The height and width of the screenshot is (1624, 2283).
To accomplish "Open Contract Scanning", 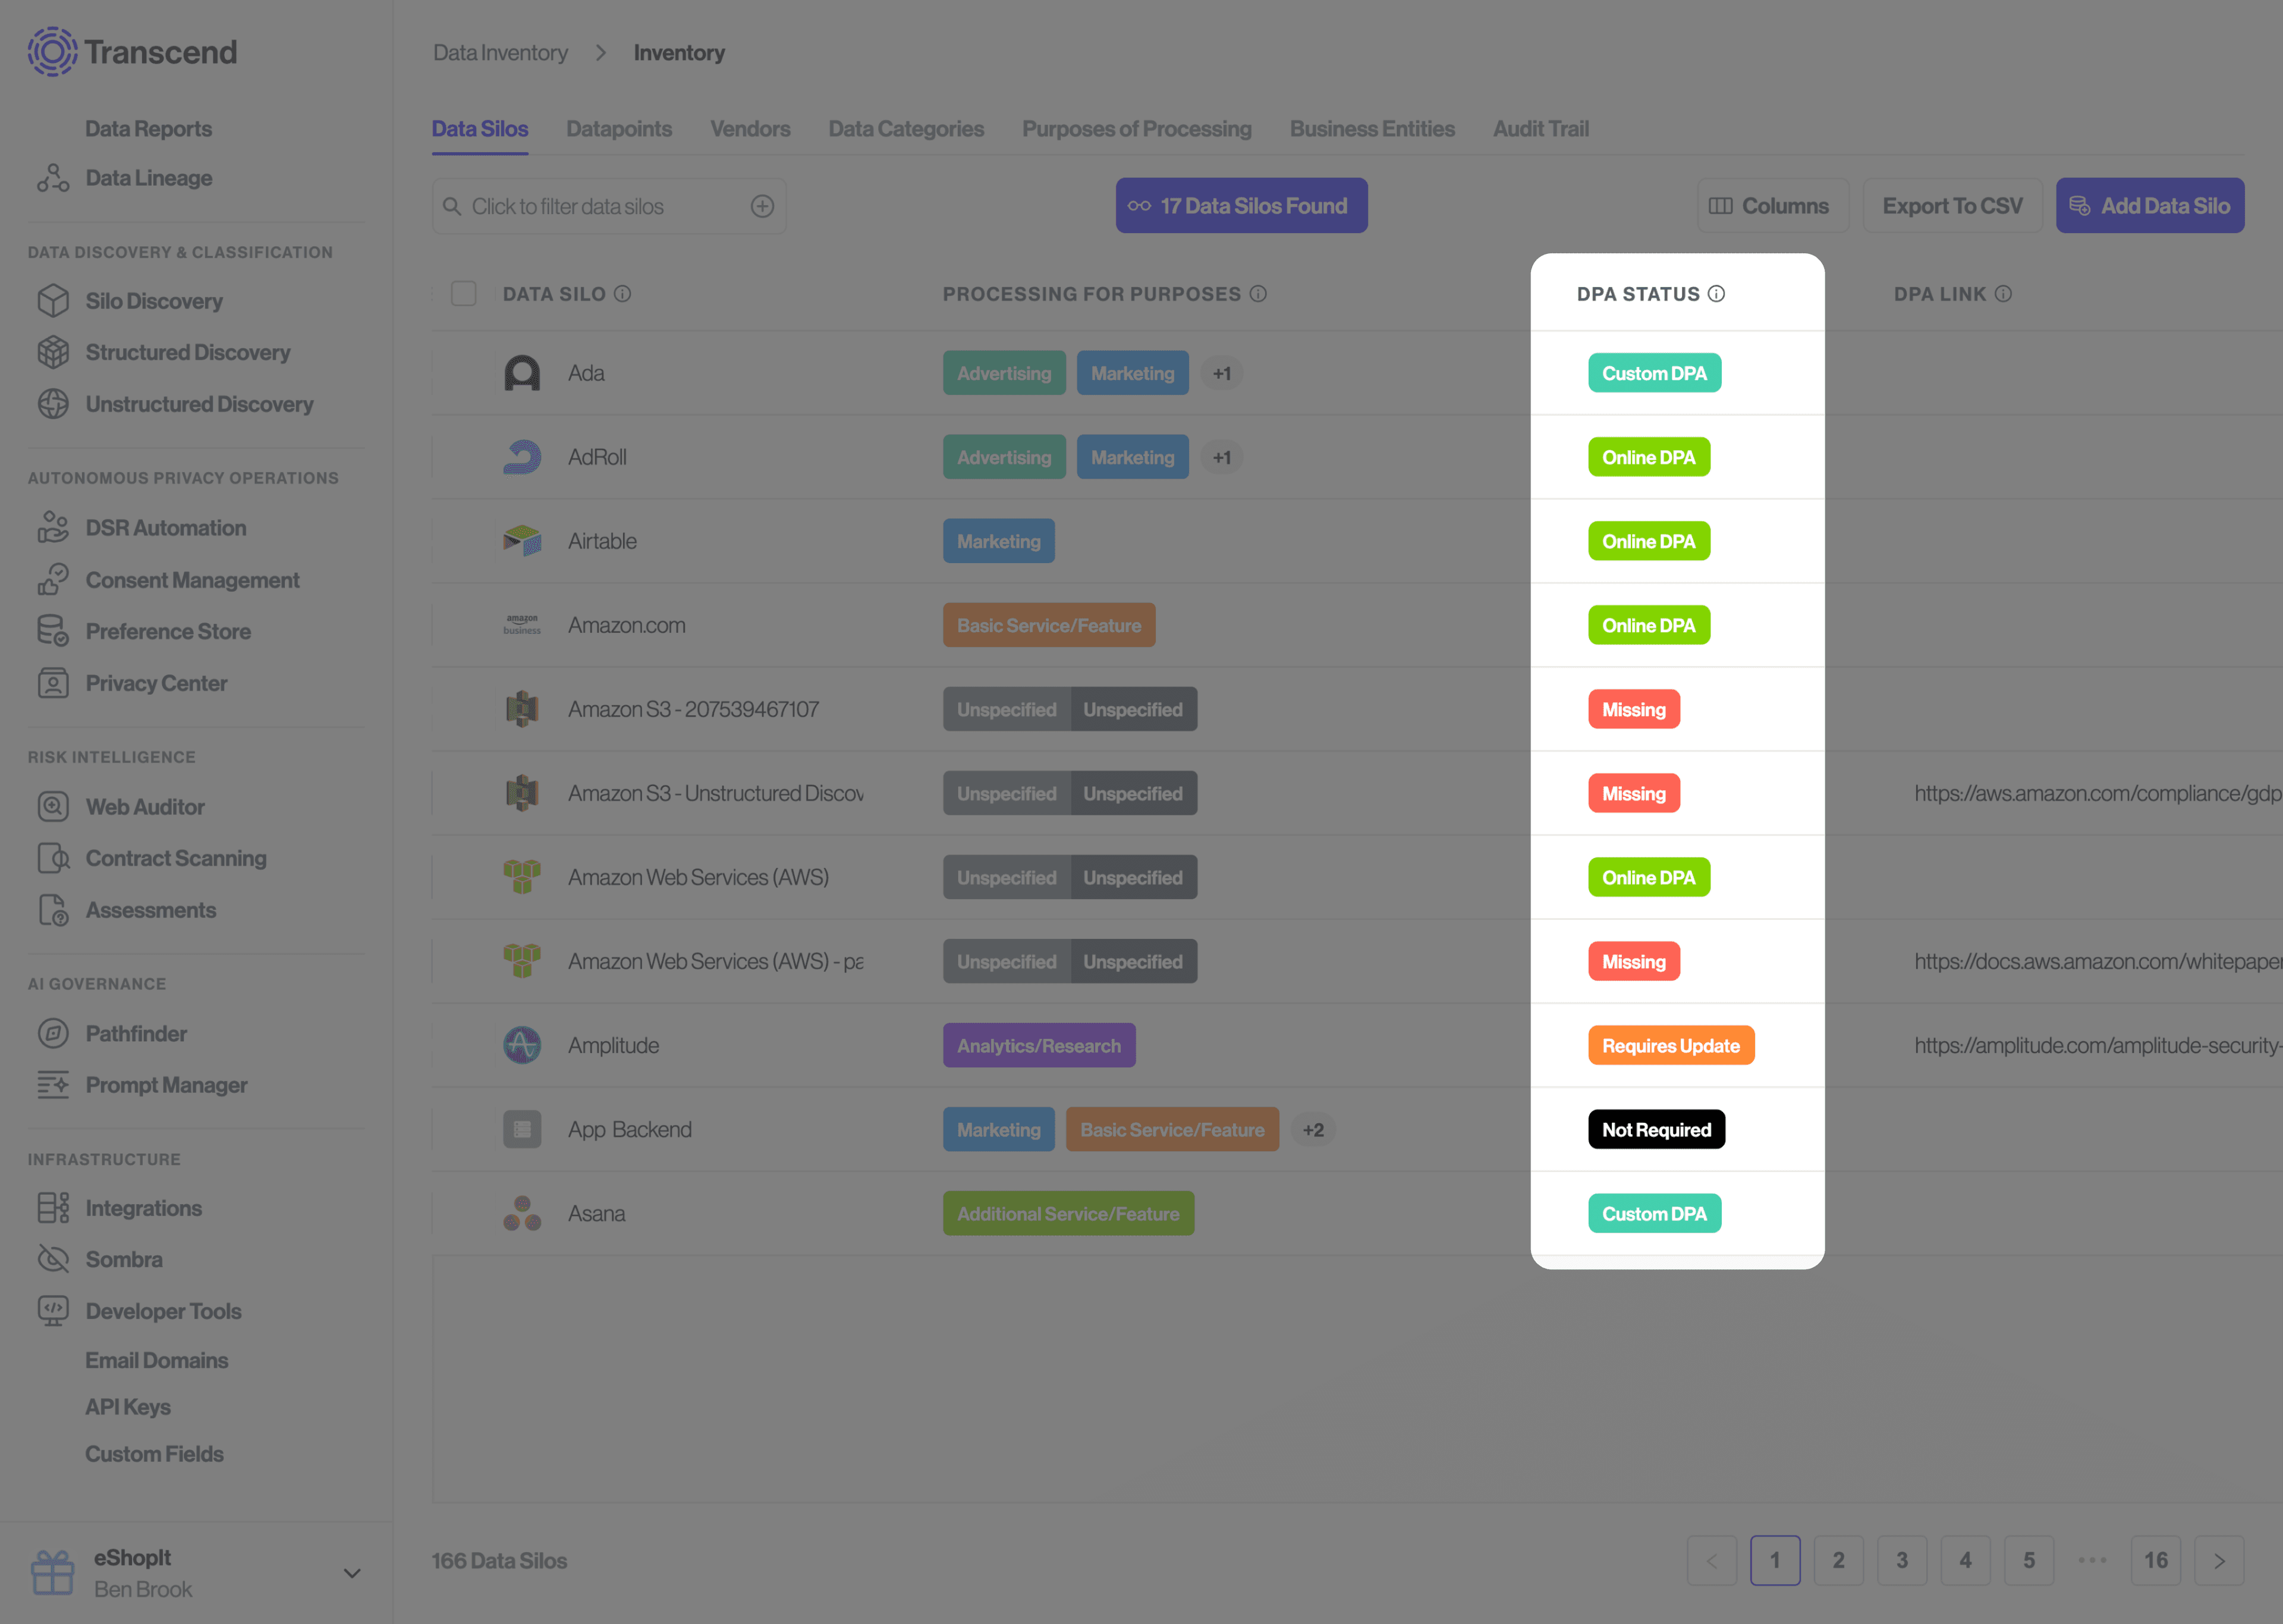I will coord(176,858).
